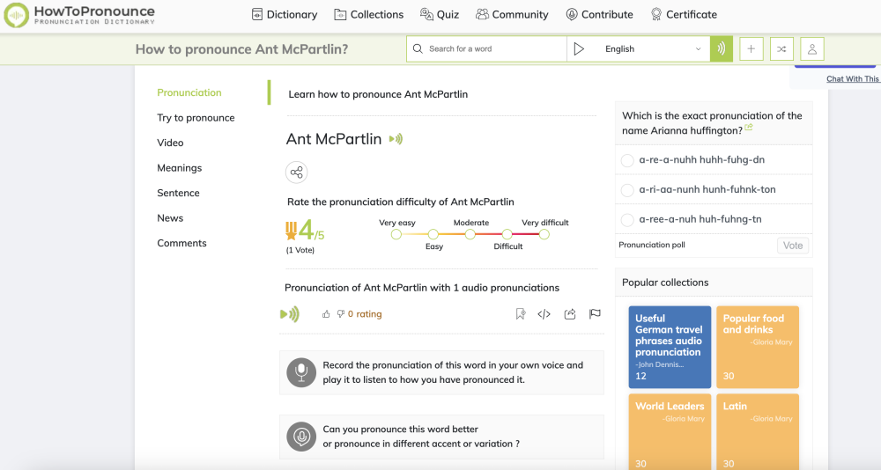This screenshot has width=881, height=470.
Task: Click the shuffle random word icon
Action: 781,49
